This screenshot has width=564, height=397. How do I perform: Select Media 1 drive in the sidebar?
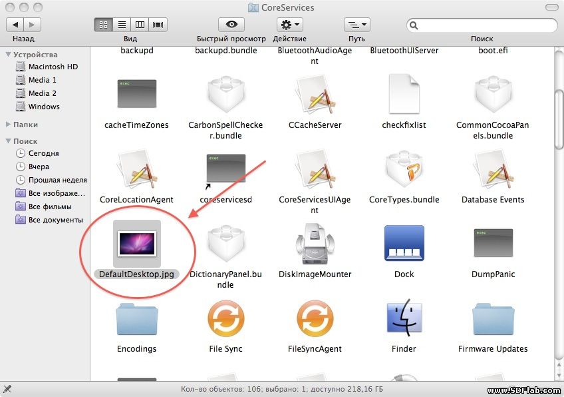pyautogui.click(x=36, y=80)
